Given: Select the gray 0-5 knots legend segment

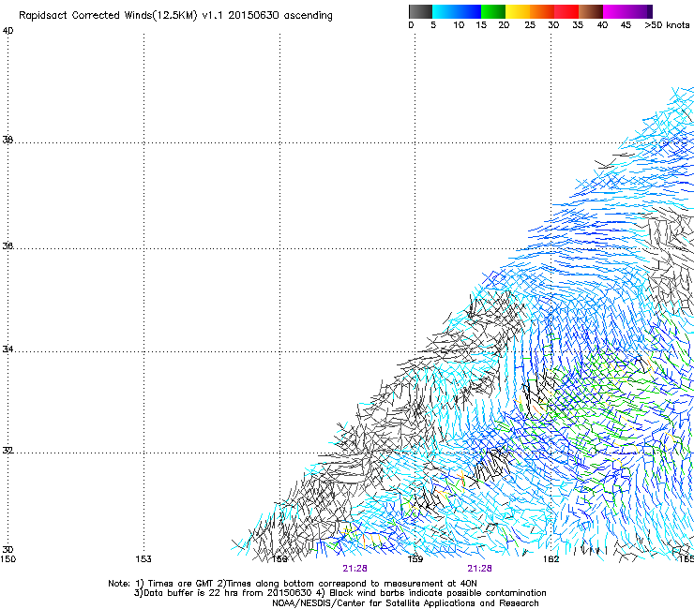Looking at the screenshot, I should coord(420,11).
